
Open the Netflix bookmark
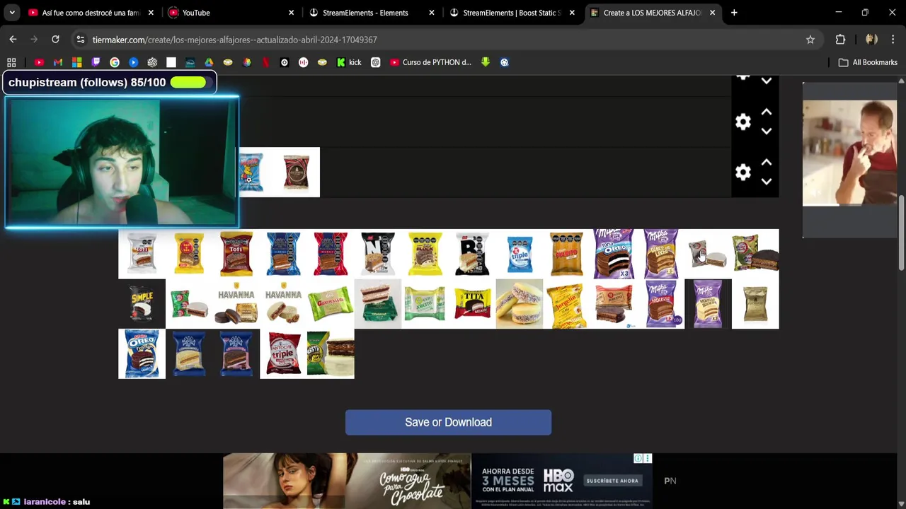265,62
